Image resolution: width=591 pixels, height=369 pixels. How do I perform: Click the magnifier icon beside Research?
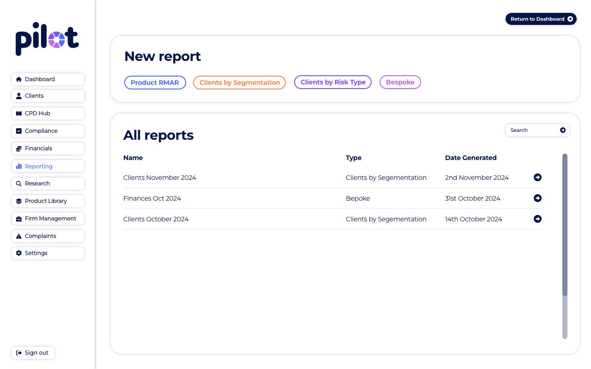(19, 184)
